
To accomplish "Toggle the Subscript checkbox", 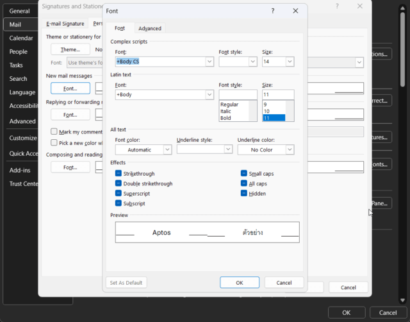I will pyautogui.click(x=119, y=203).
